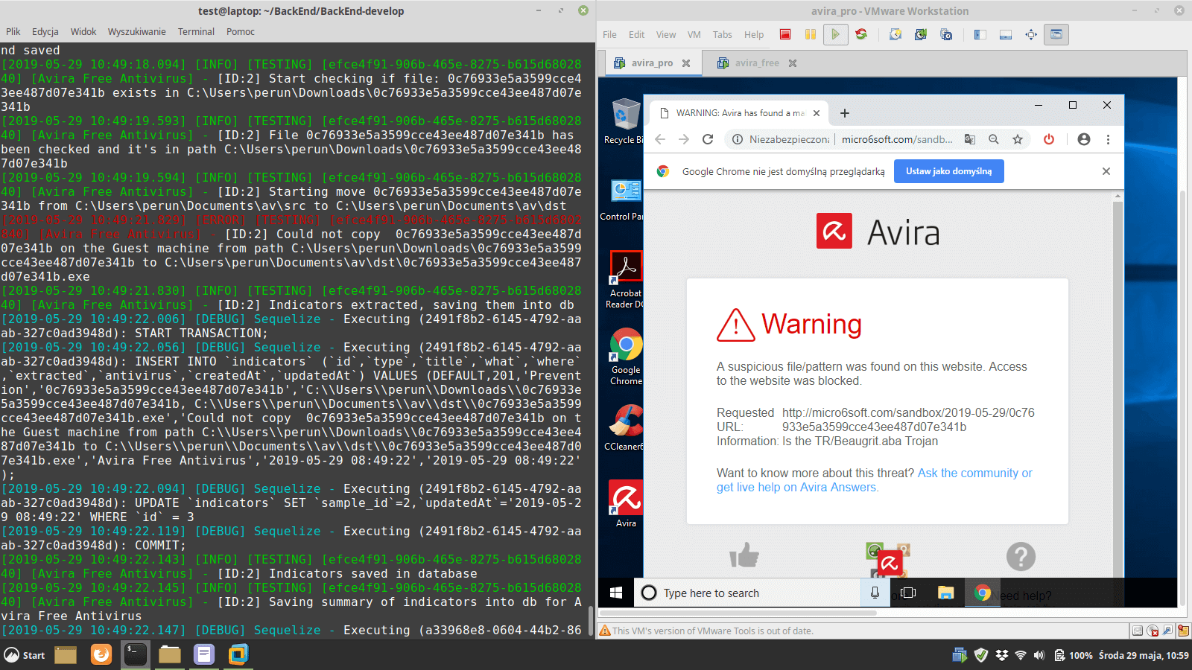Click the restart guest icon in VMware toolbar

(x=861, y=34)
